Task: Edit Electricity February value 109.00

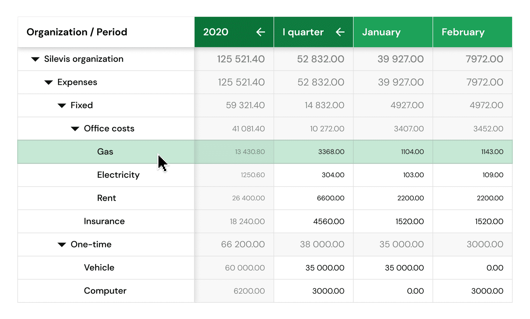Action: 493,175
